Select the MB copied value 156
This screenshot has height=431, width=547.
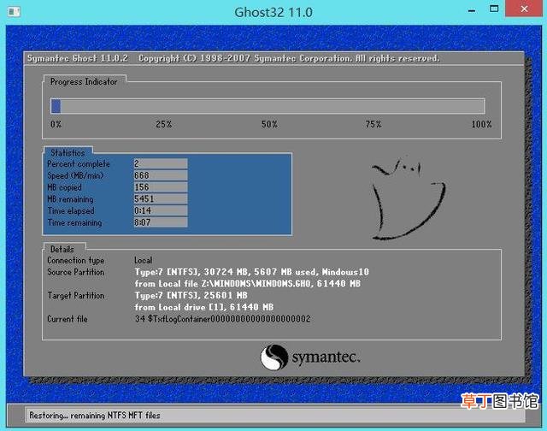[x=161, y=187]
